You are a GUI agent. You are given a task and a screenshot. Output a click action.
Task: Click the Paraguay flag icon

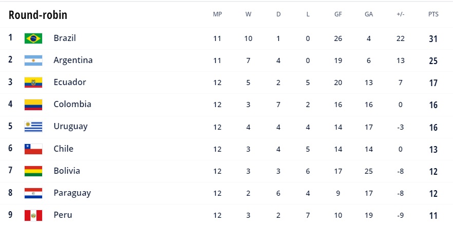(x=33, y=193)
